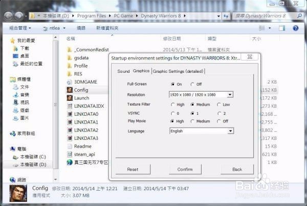Viewport: 307px width, 206px height.
Task: Set Full-Screen to Off
Action: click(192, 84)
